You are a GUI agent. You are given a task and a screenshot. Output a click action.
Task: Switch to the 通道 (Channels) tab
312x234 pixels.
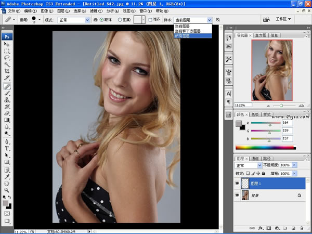click(x=255, y=158)
